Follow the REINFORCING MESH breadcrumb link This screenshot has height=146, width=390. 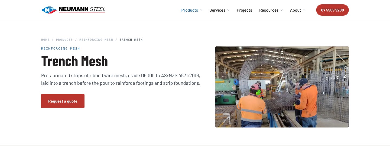point(96,40)
